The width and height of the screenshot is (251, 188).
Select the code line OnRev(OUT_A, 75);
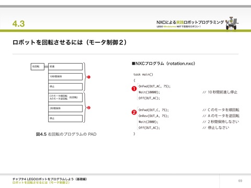154,116
